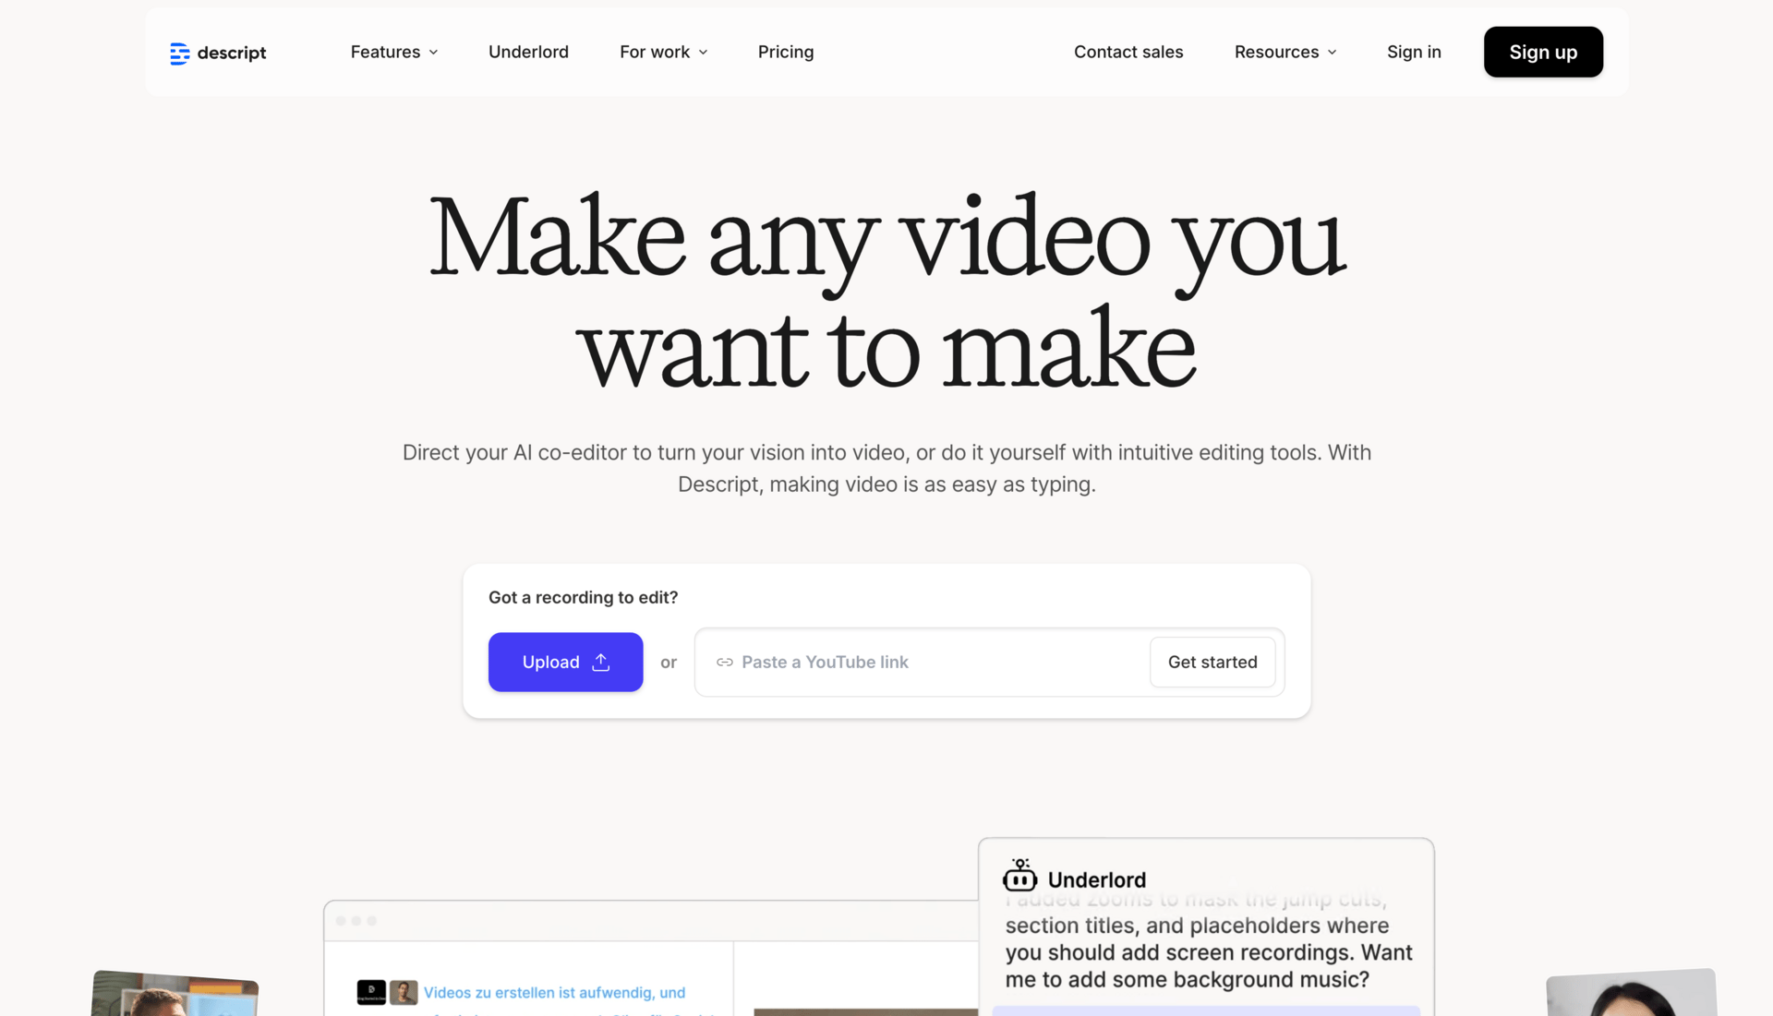This screenshot has height=1016, width=1773.
Task: Click the Descript logo icon
Action: point(179,54)
